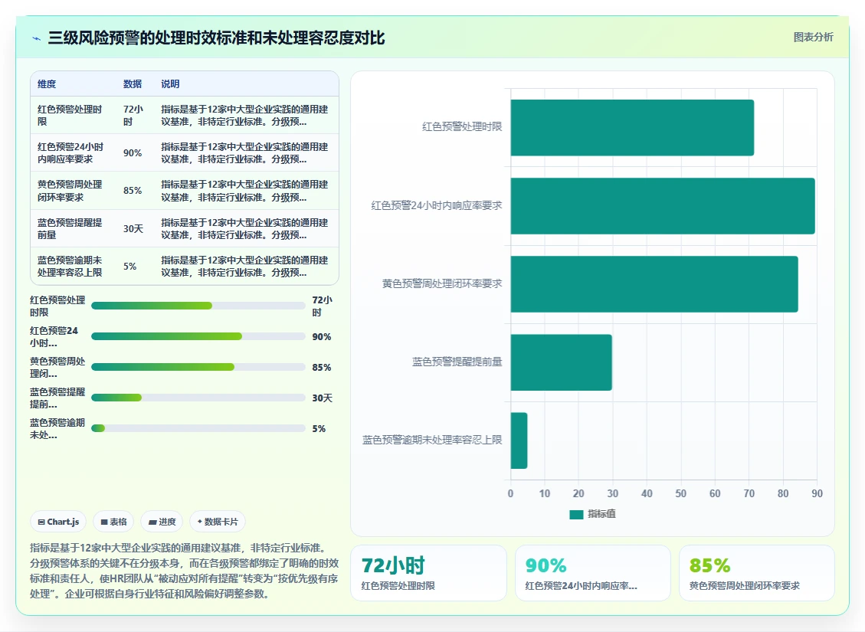Click the chart title 三级风险预警的处理时效标准
The height and width of the screenshot is (632, 865).
tap(216, 38)
